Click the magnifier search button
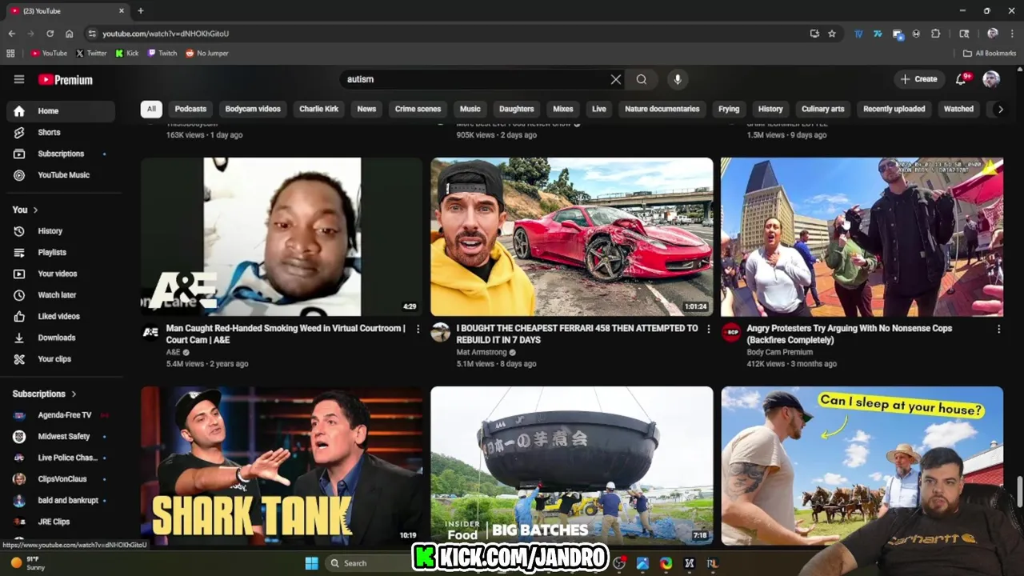This screenshot has height=576, width=1024. (x=642, y=79)
